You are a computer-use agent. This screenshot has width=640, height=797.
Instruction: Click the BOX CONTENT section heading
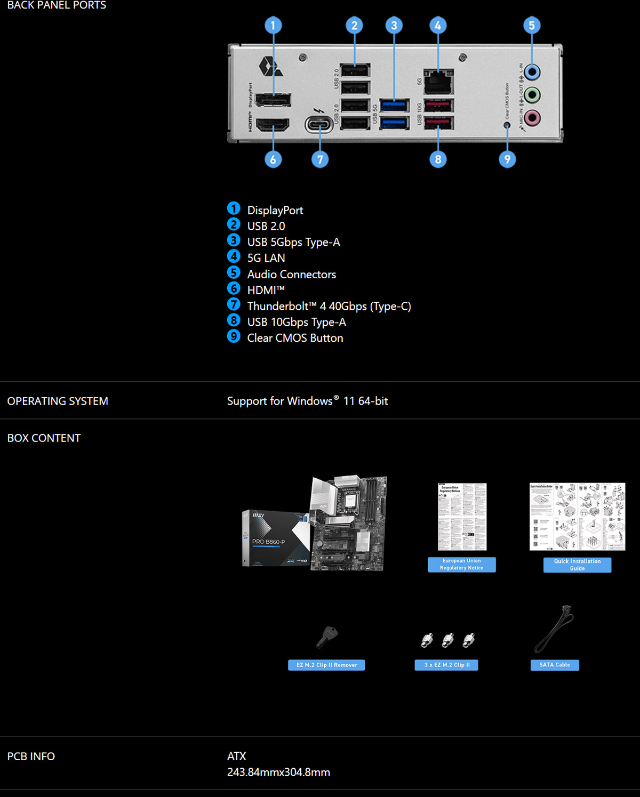pyautogui.click(x=44, y=438)
